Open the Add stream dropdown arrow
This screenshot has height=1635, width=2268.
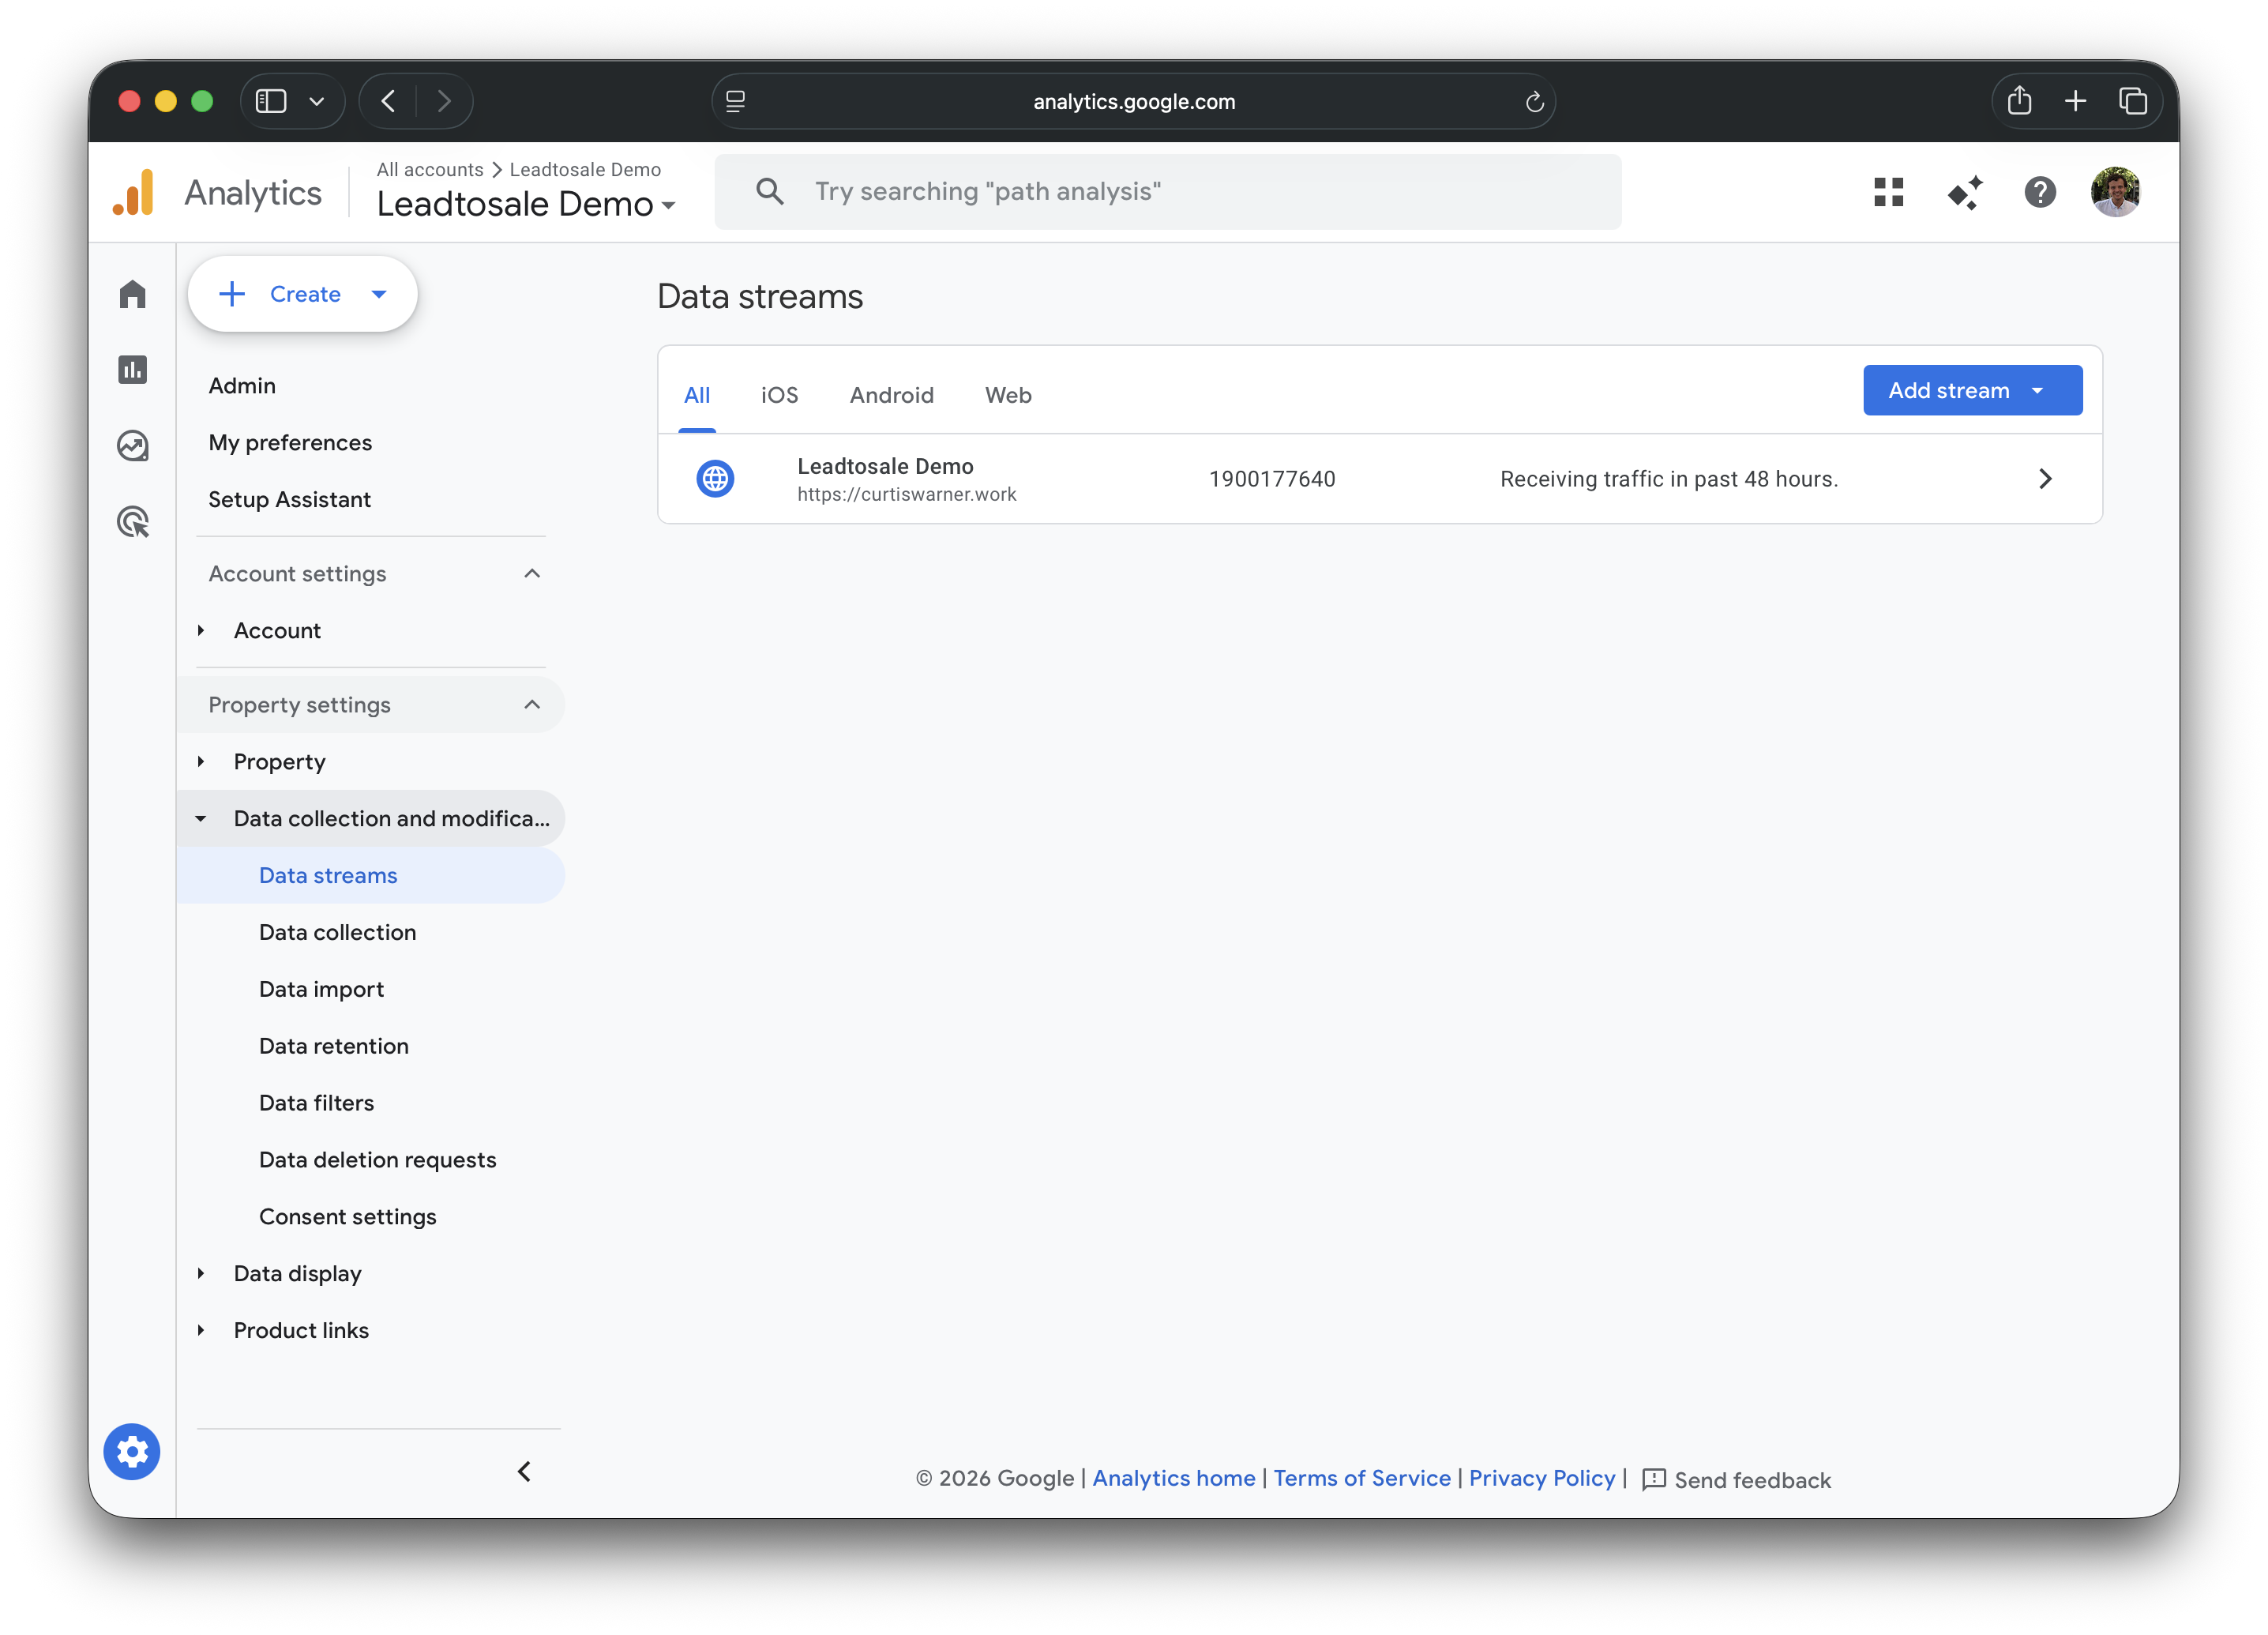pos(2037,390)
